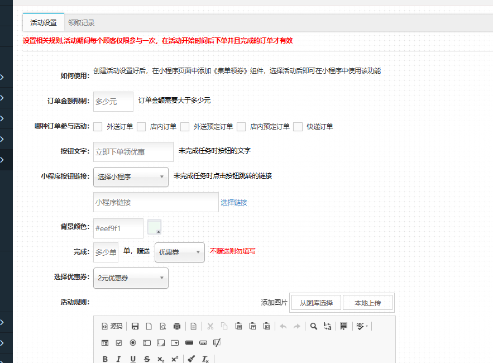Open the 优惠券 gift type dropdown
The image size is (493, 363).
click(180, 252)
